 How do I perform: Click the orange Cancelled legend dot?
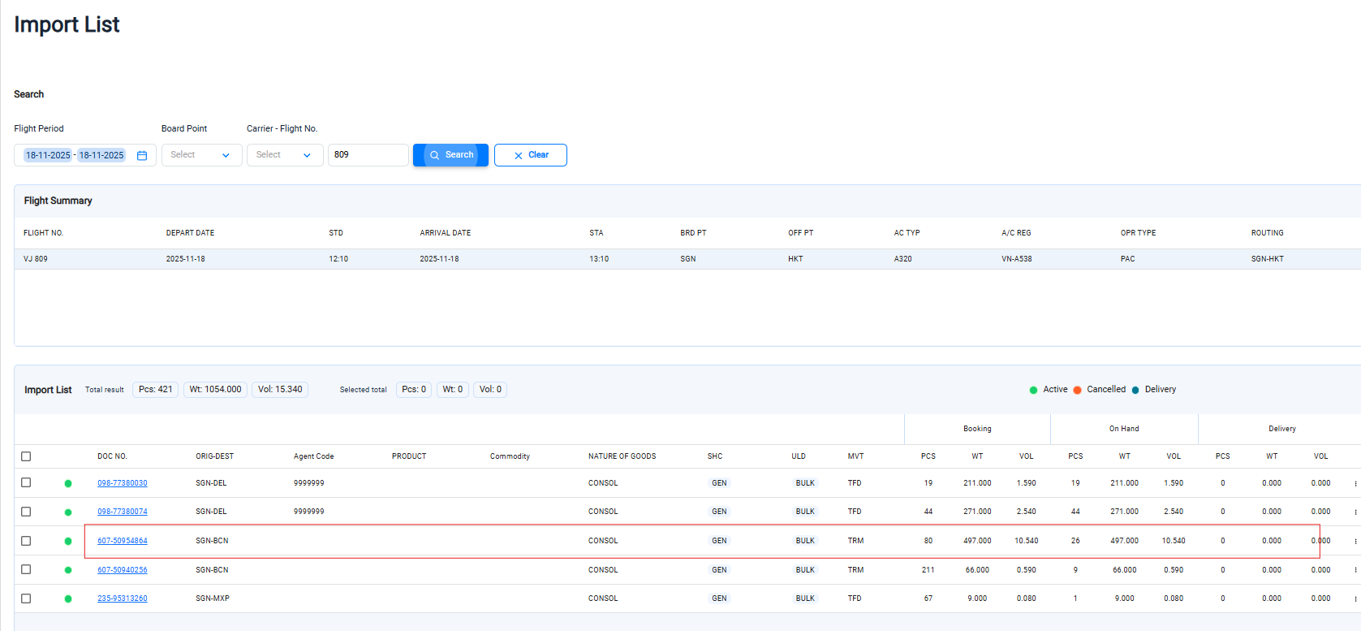(x=1077, y=390)
